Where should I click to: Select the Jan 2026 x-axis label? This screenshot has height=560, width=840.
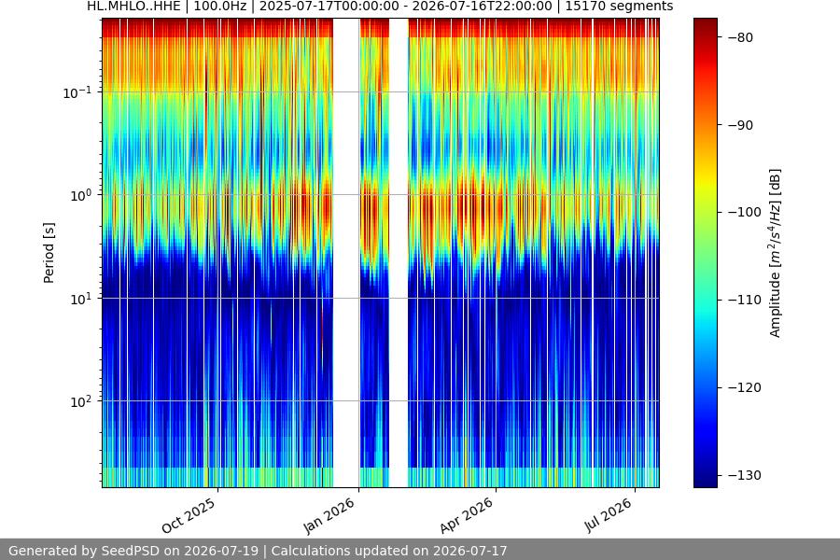(x=329, y=516)
